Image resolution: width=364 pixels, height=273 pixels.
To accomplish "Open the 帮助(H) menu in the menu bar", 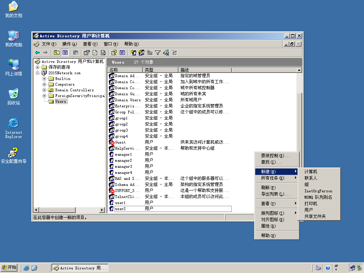I will click(x=132, y=44).
